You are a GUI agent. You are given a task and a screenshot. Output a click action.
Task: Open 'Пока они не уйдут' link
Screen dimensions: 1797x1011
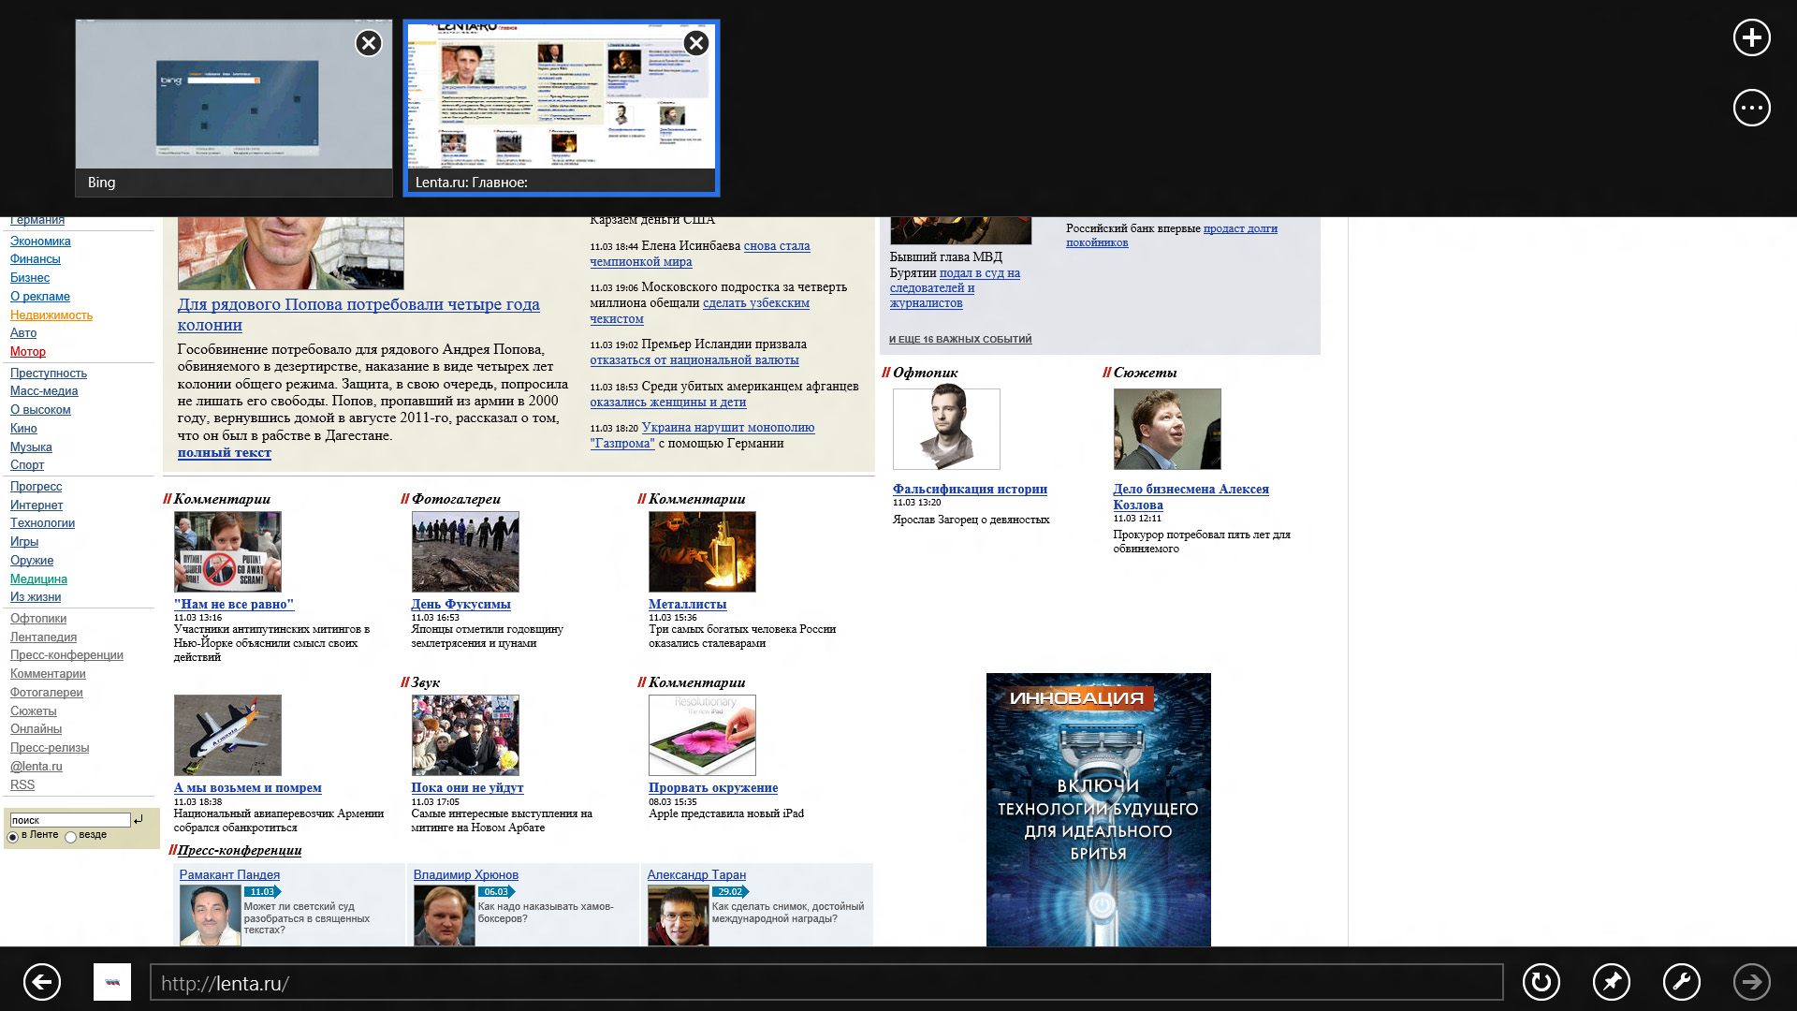(468, 788)
